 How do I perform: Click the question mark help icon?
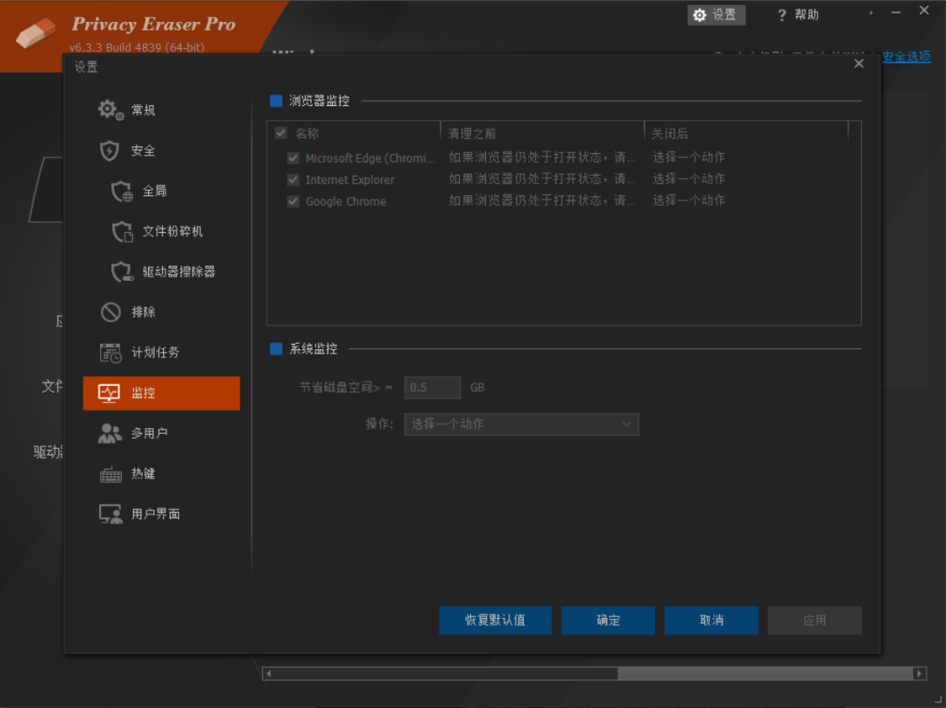click(x=782, y=15)
